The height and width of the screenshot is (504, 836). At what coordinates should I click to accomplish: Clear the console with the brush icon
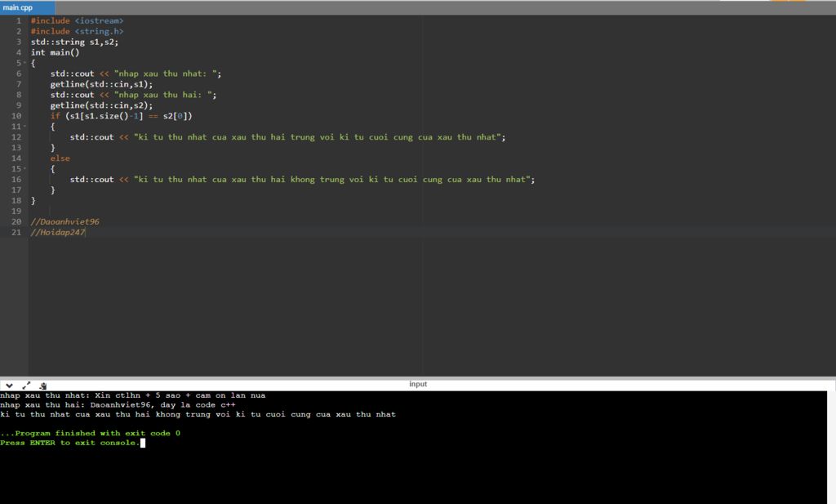point(43,385)
